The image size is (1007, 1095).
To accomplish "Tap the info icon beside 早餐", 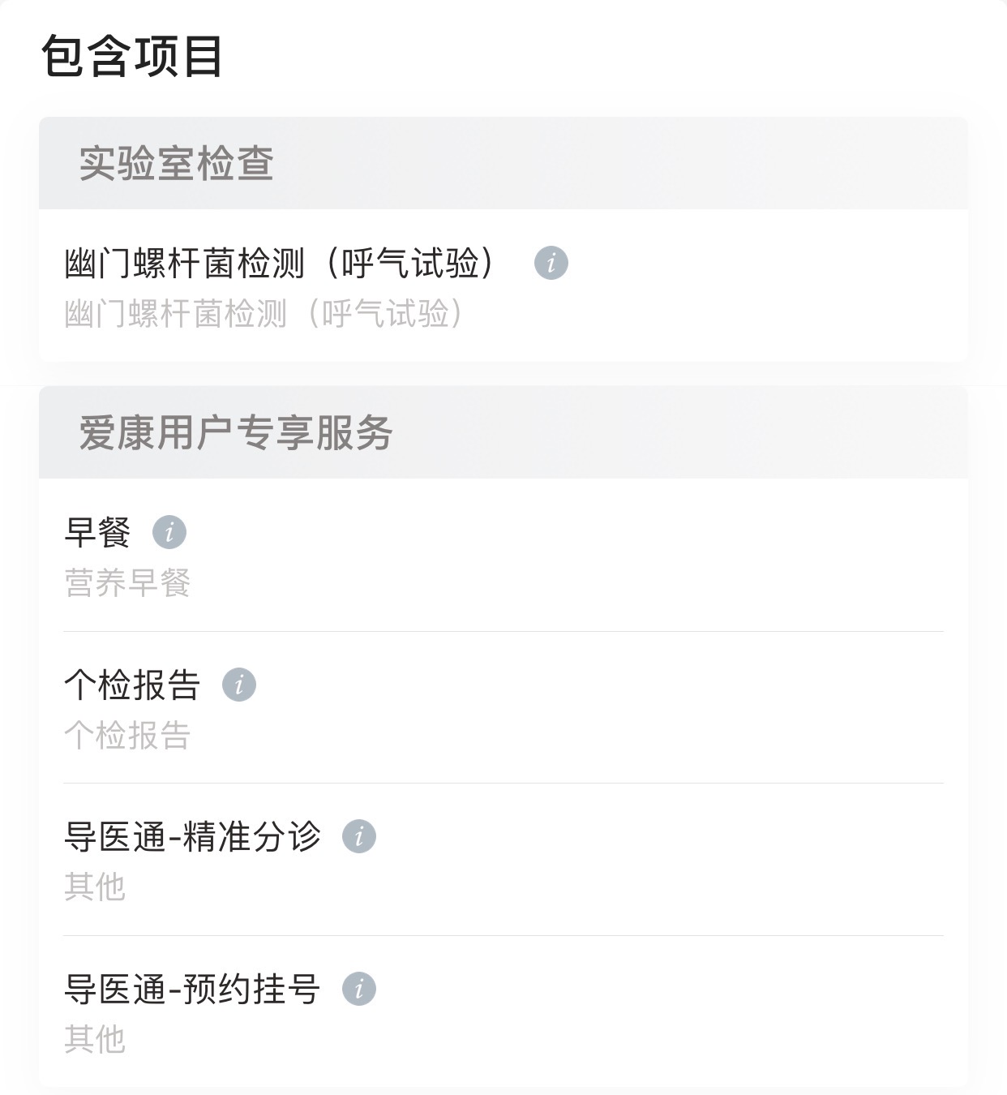I will coord(169,532).
